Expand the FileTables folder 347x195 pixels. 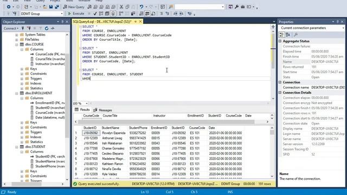(x=17, y=40)
